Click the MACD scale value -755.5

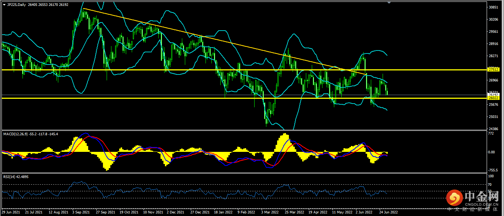(x=493, y=170)
